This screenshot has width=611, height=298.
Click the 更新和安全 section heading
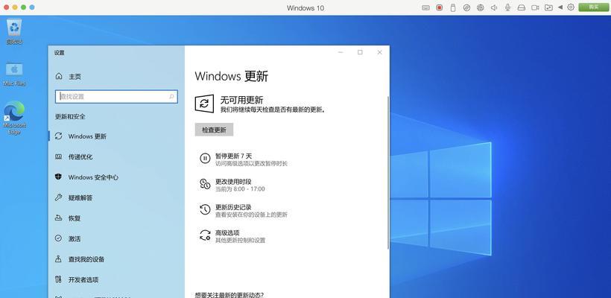click(x=70, y=116)
